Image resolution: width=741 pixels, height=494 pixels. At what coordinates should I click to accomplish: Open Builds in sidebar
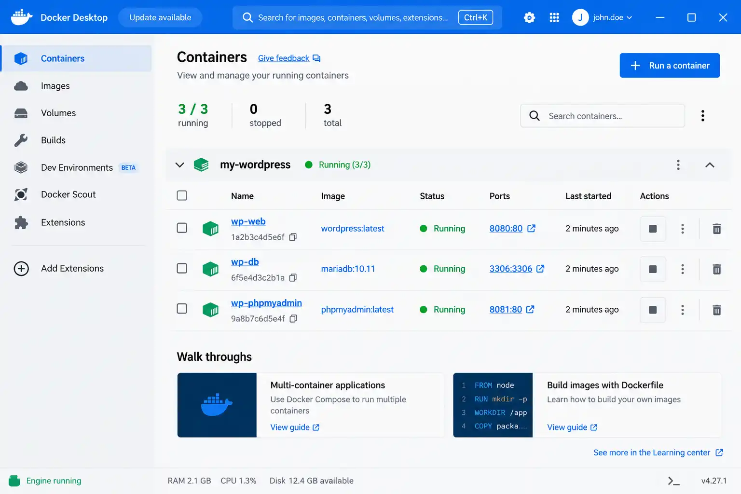[77, 140]
